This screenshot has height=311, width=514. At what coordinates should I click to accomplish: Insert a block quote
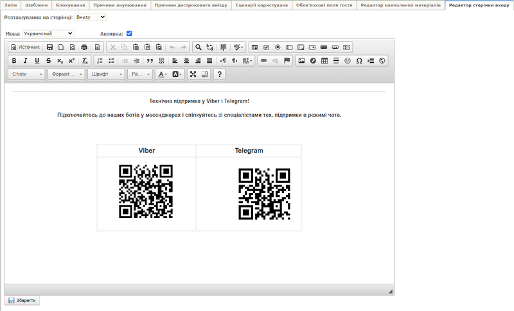[150, 61]
